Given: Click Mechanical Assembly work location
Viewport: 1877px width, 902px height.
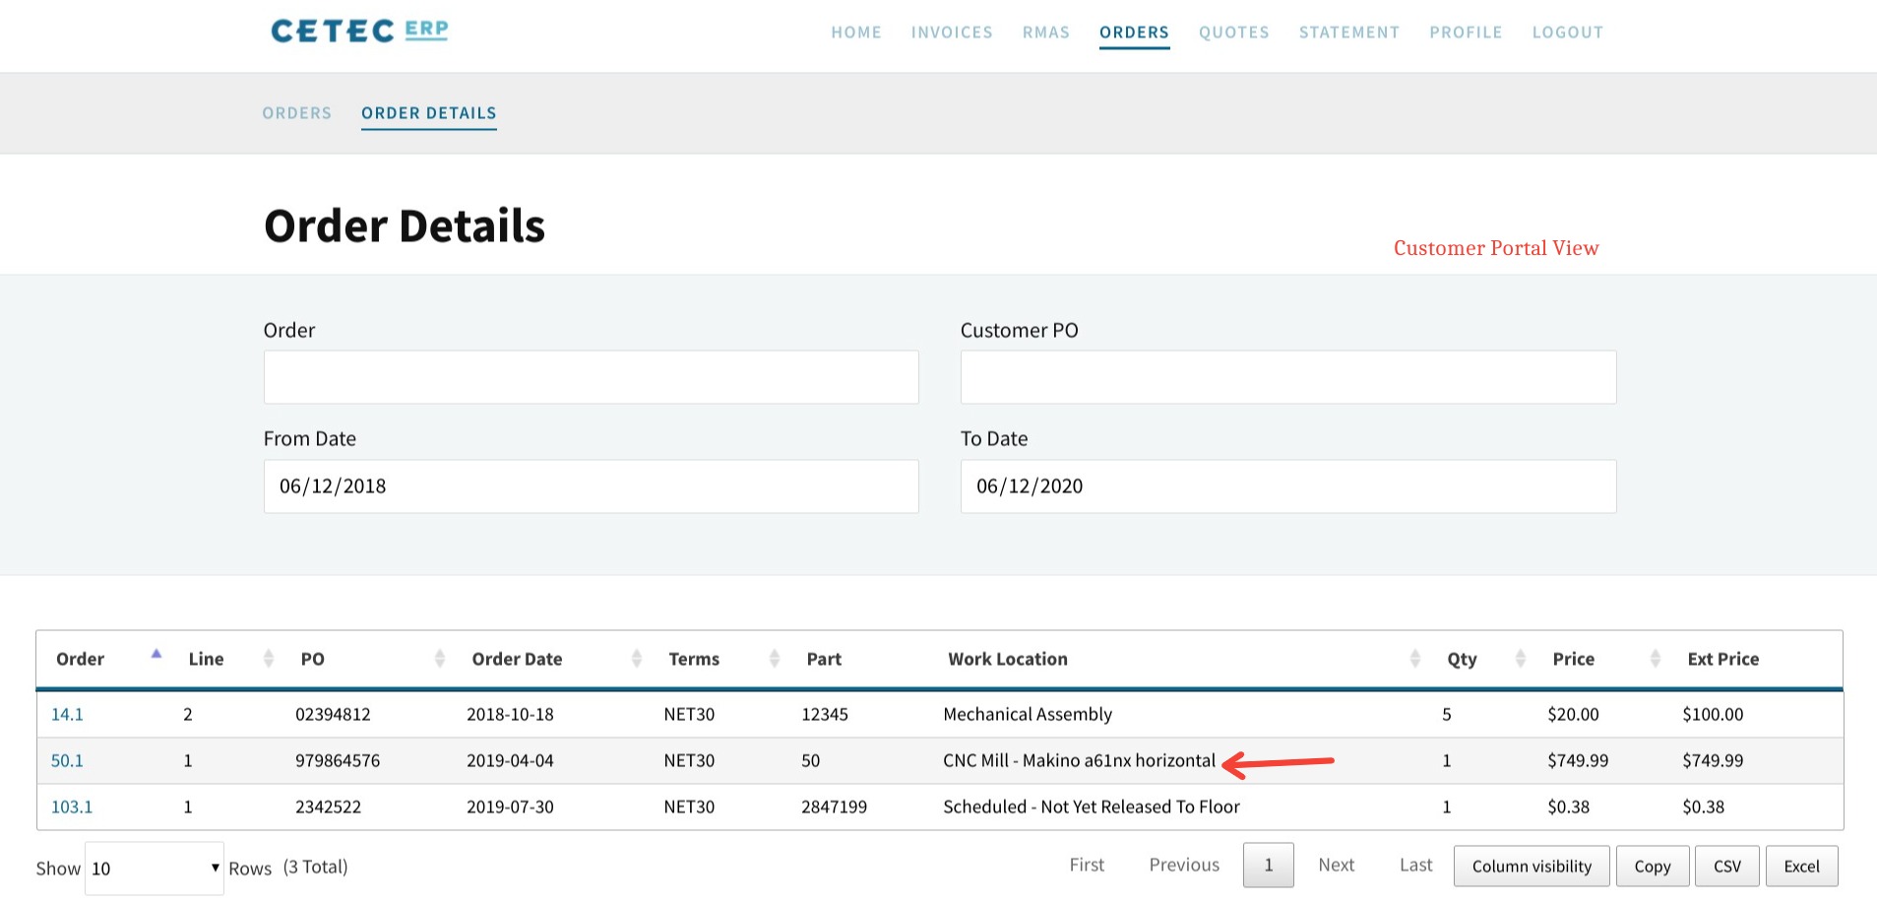Looking at the screenshot, I should tap(1028, 714).
